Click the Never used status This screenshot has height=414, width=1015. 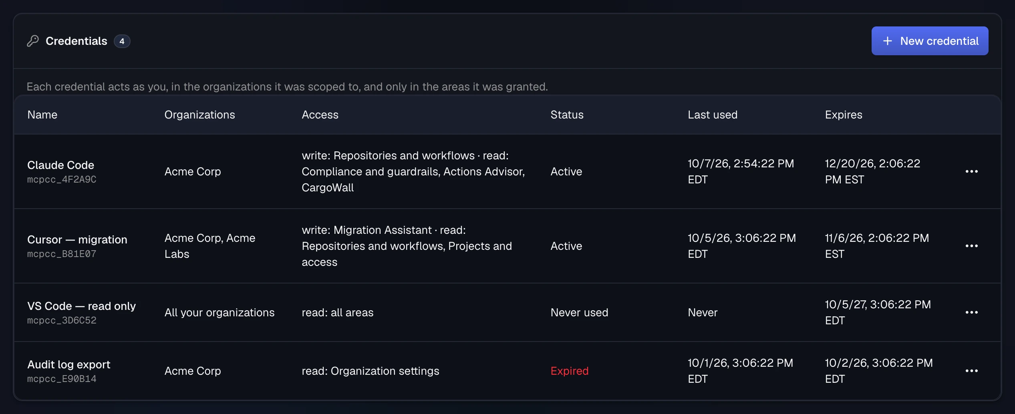click(x=579, y=312)
